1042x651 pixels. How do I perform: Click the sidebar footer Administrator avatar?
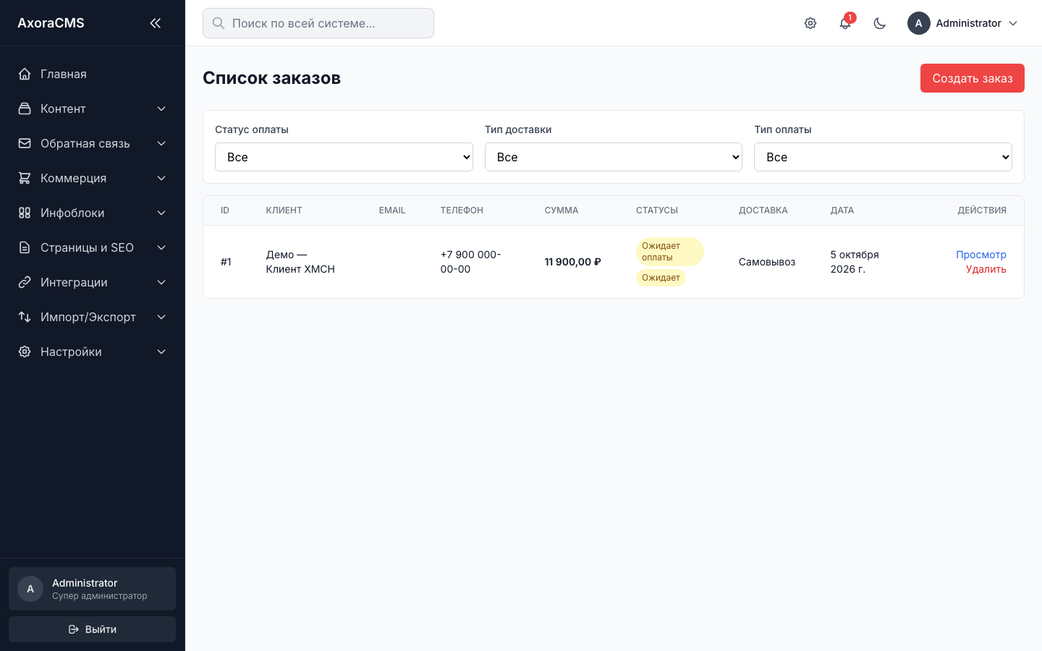coord(30,589)
